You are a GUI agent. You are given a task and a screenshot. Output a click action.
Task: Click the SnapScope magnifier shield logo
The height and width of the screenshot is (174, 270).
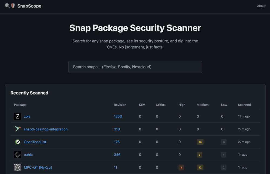(x=10, y=6)
